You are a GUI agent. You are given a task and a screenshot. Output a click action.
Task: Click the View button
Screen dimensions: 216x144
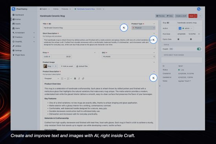(170, 16)
